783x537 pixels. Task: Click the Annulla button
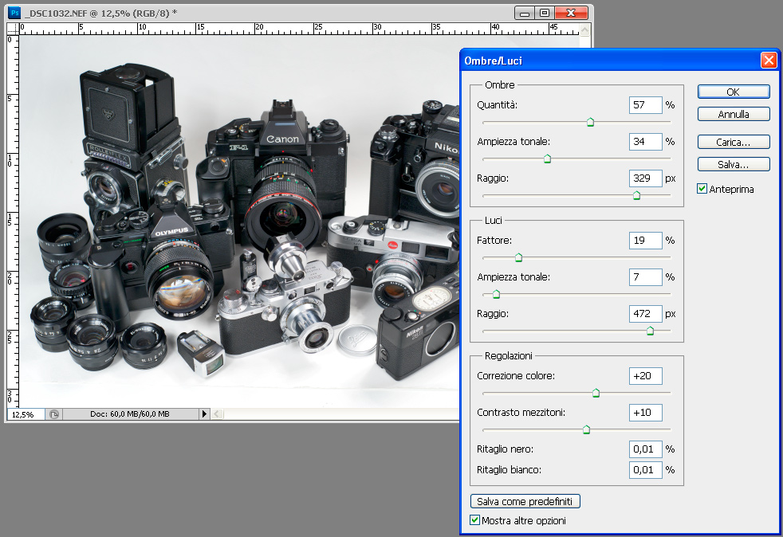(x=733, y=114)
